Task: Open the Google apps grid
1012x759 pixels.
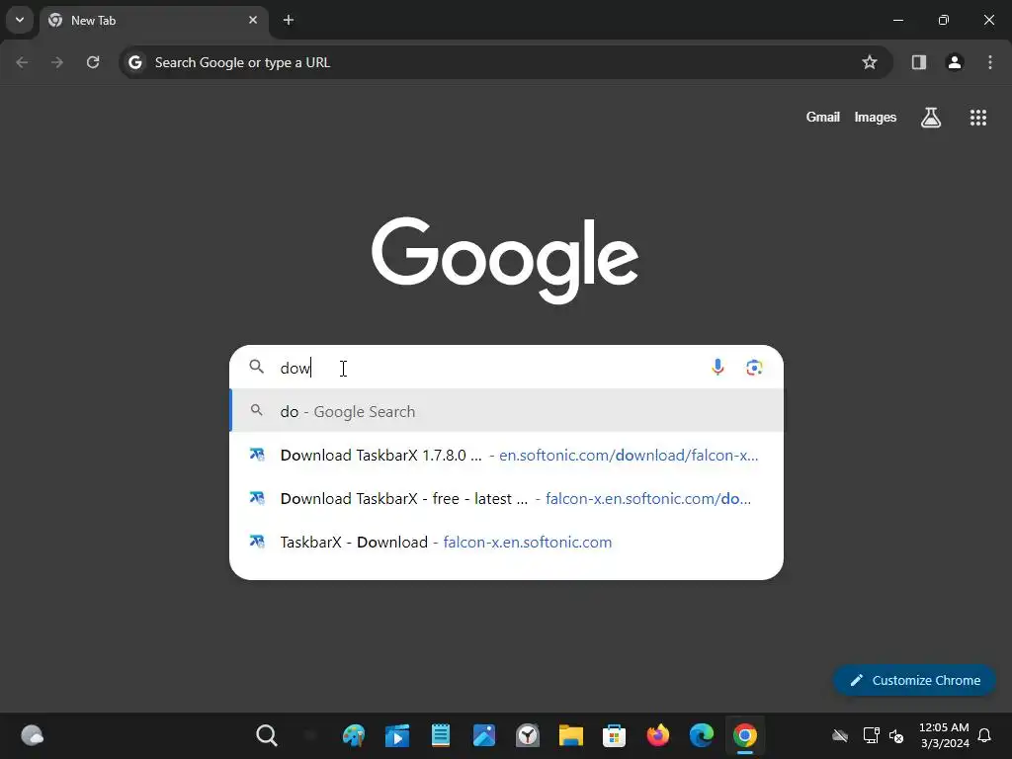Action: click(977, 118)
